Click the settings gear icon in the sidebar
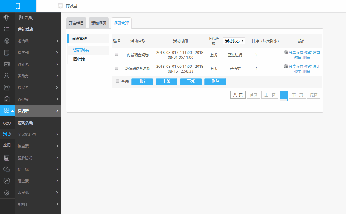 7,193
